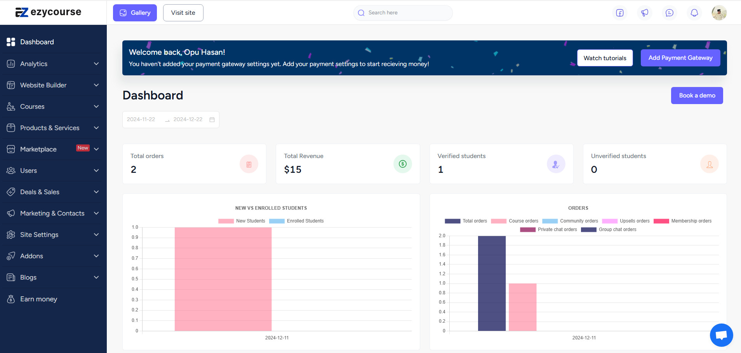The height and width of the screenshot is (353, 741).
Task: Click the Analytics chart icon in sidebar
Action: pyautogui.click(x=11, y=64)
